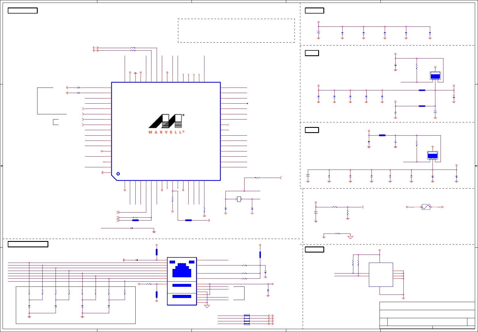Click the off-page arrow right of the crystal resistor
Screen dimensions: 478x332
280,178
